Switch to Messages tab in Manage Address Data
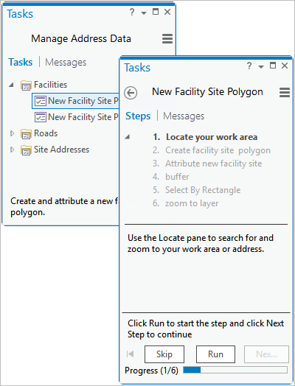This screenshot has height=386, width=295. pyautogui.click(x=66, y=62)
